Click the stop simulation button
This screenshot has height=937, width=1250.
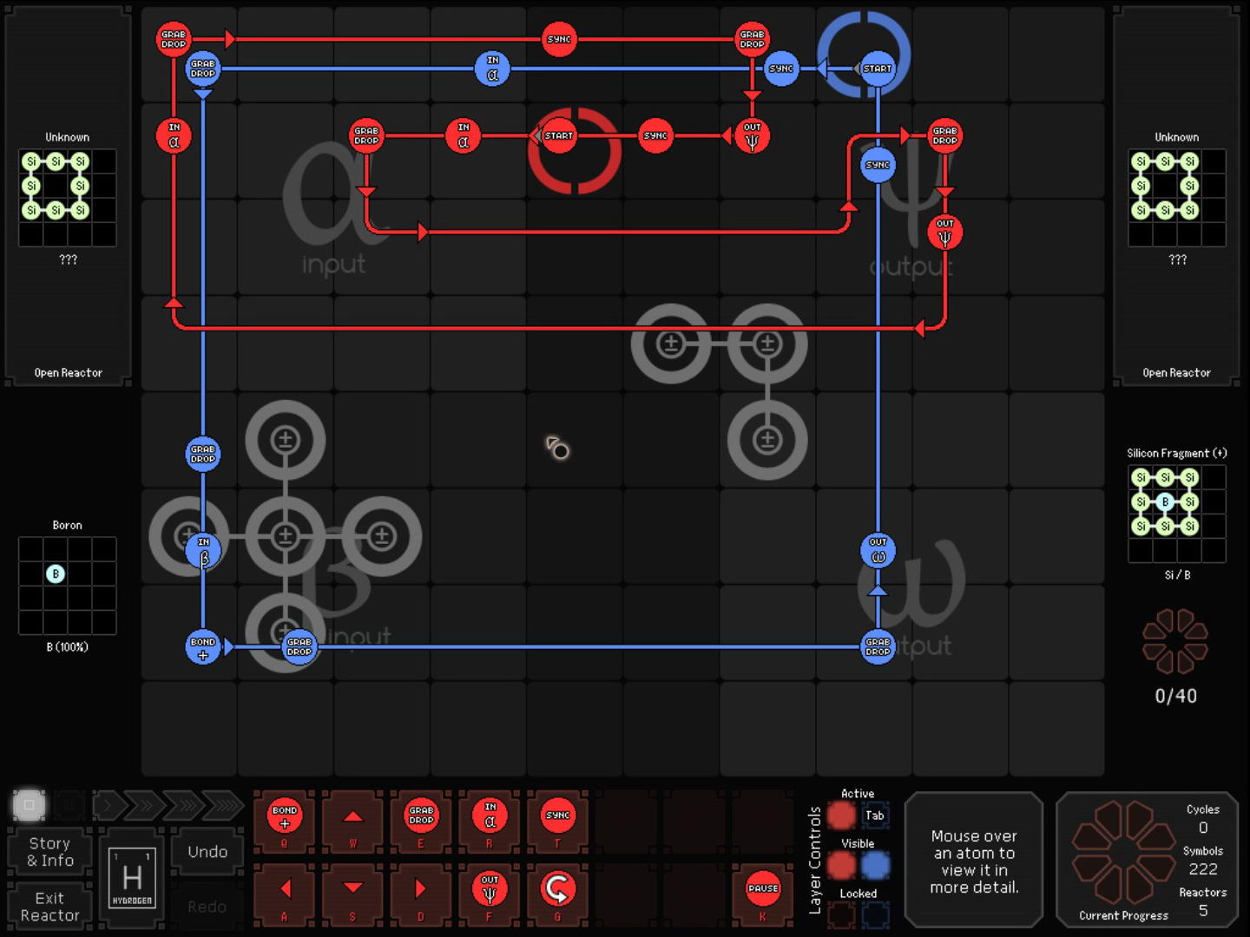click(x=29, y=805)
